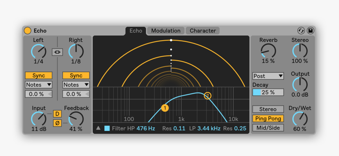
Task: Click the Right delay value 1/8
Action: [76, 62]
